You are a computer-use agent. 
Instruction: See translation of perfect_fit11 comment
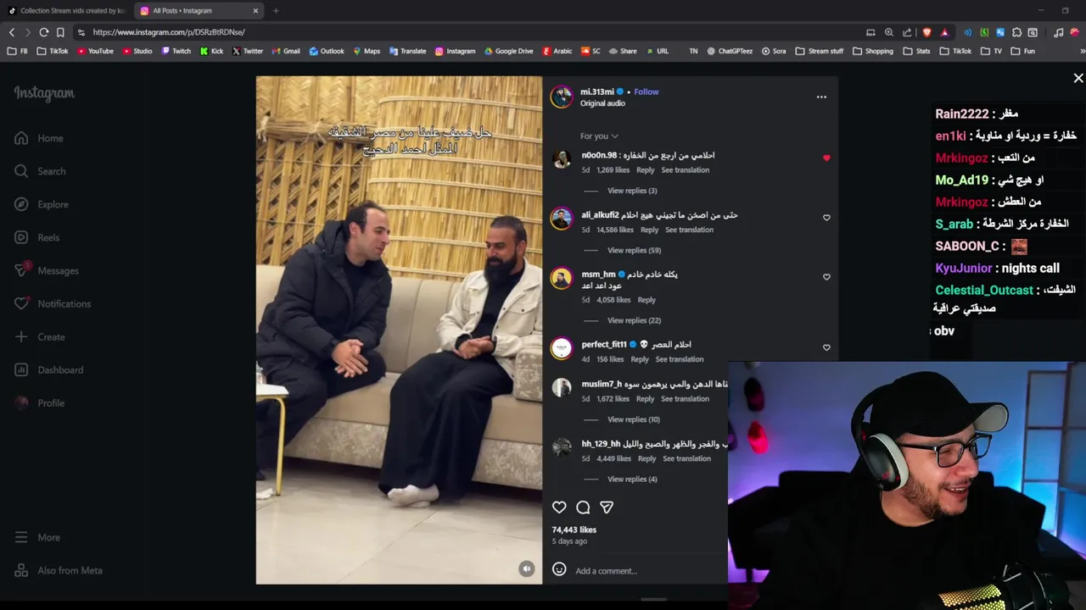[680, 359]
